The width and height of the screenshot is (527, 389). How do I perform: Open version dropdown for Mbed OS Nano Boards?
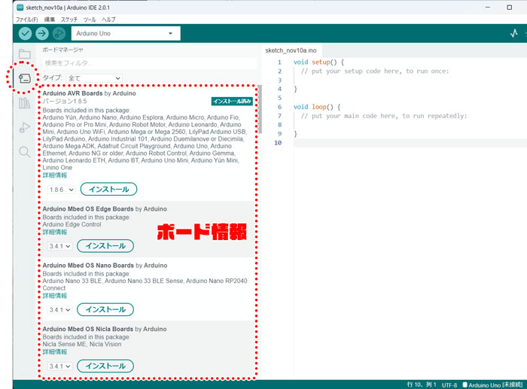point(59,310)
